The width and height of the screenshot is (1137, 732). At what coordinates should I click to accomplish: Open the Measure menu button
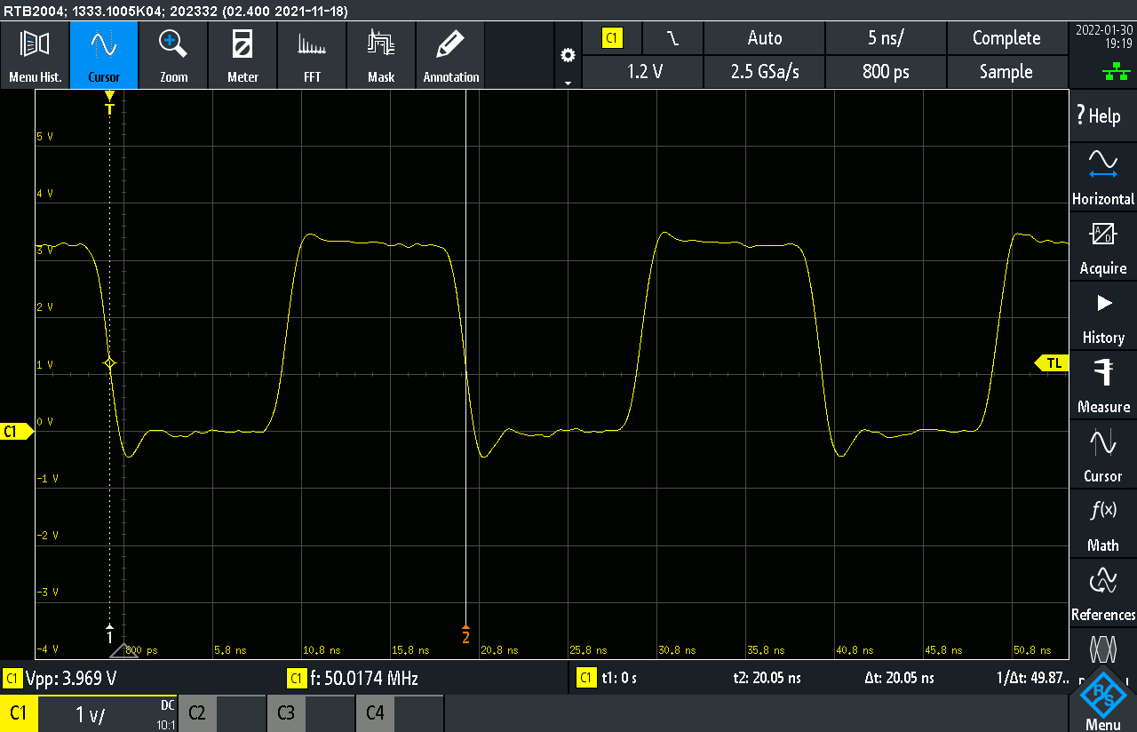[1102, 385]
